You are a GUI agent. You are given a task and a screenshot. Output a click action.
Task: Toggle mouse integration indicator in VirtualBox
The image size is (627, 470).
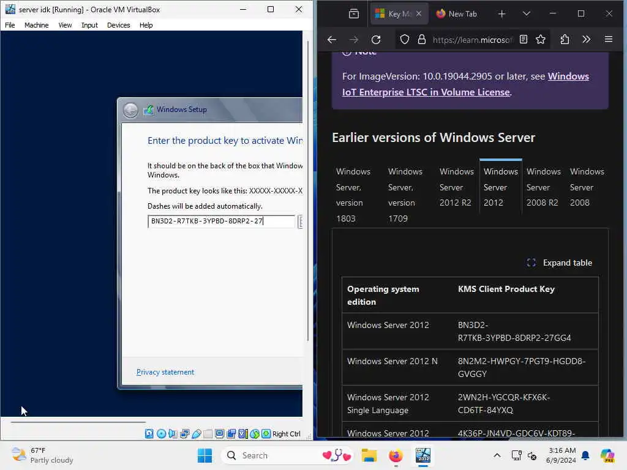click(254, 434)
